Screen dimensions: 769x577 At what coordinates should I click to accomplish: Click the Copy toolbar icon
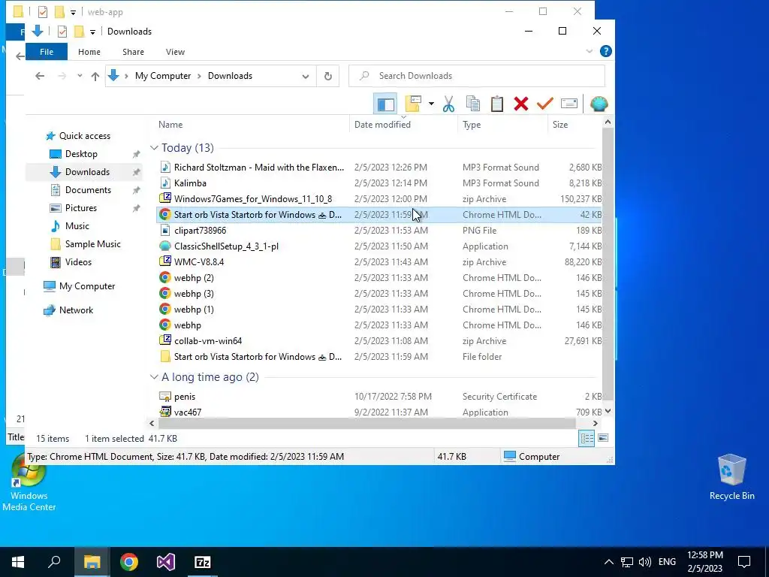(473, 104)
